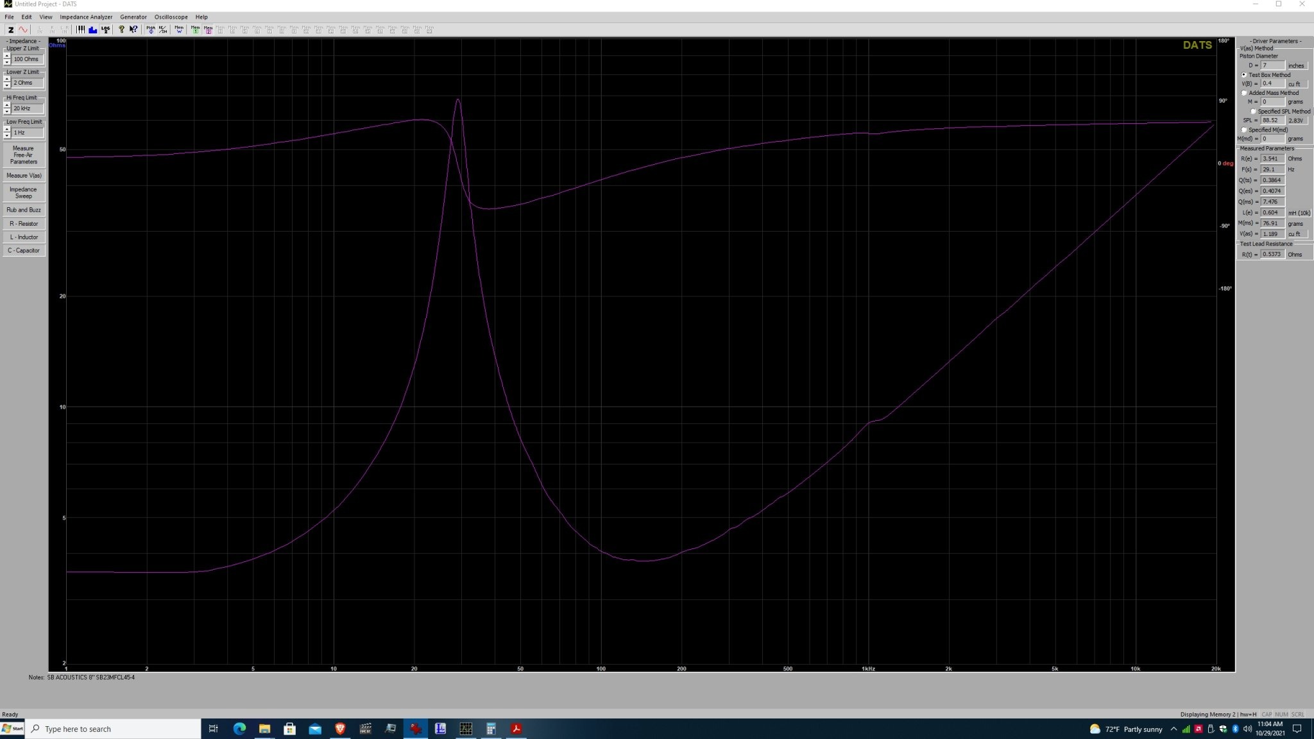The image size is (1314, 739).
Task: Increase the Upper Z Limit with up arrow
Action: pos(6,56)
